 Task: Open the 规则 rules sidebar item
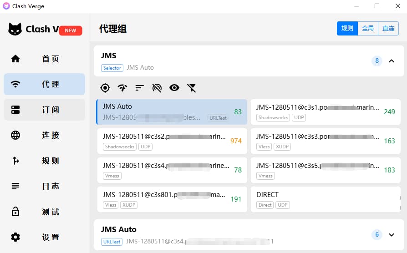pyautogui.click(x=44, y=161)
